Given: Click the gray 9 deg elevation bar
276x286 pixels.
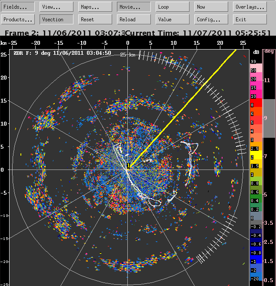Looking at the screenshot, I should point(269,118).
